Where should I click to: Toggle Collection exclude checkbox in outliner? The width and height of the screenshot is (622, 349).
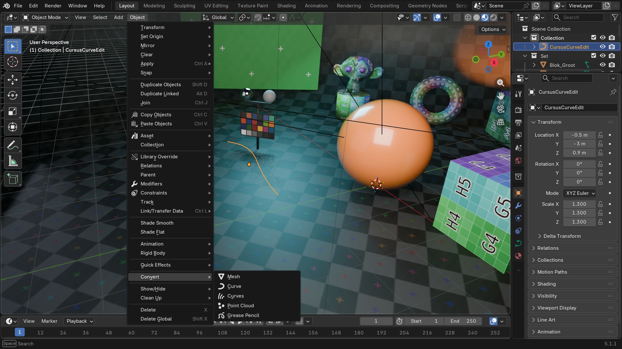click(593, 37)
